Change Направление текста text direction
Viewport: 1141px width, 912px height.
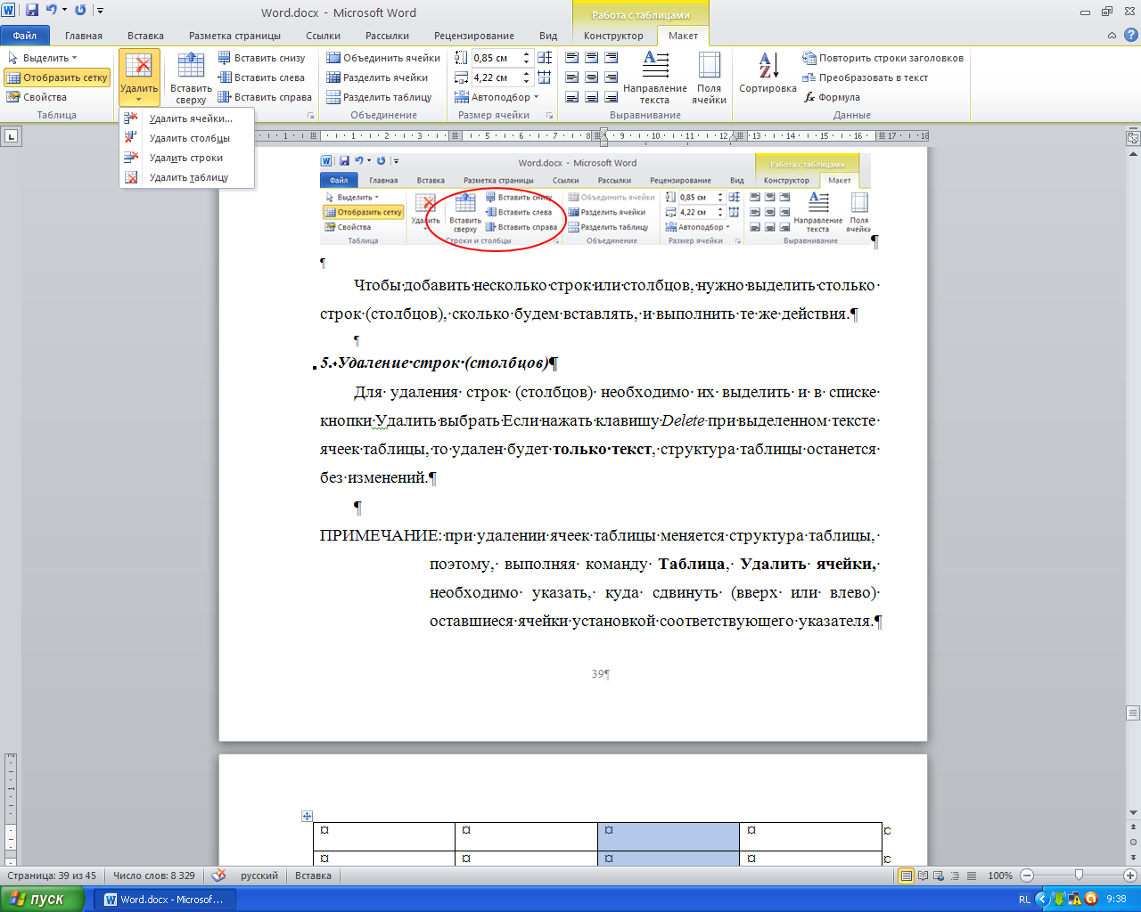click(x=655, y=78)
